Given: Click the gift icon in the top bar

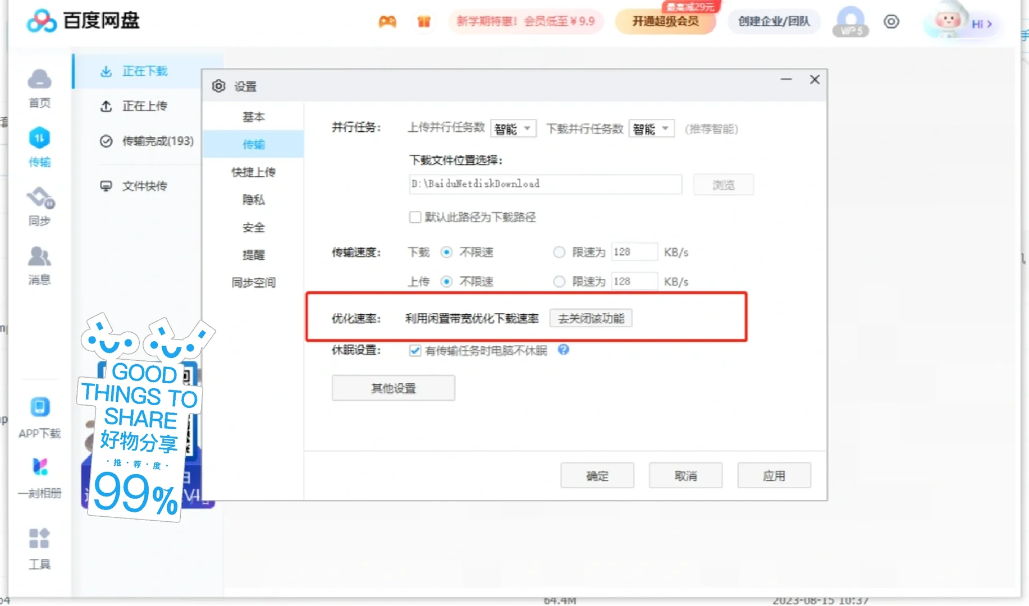Looking at the screenshot, I should (x=424, y=21).
